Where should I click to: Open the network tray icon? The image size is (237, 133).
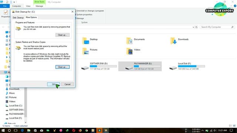coord(211,130)
